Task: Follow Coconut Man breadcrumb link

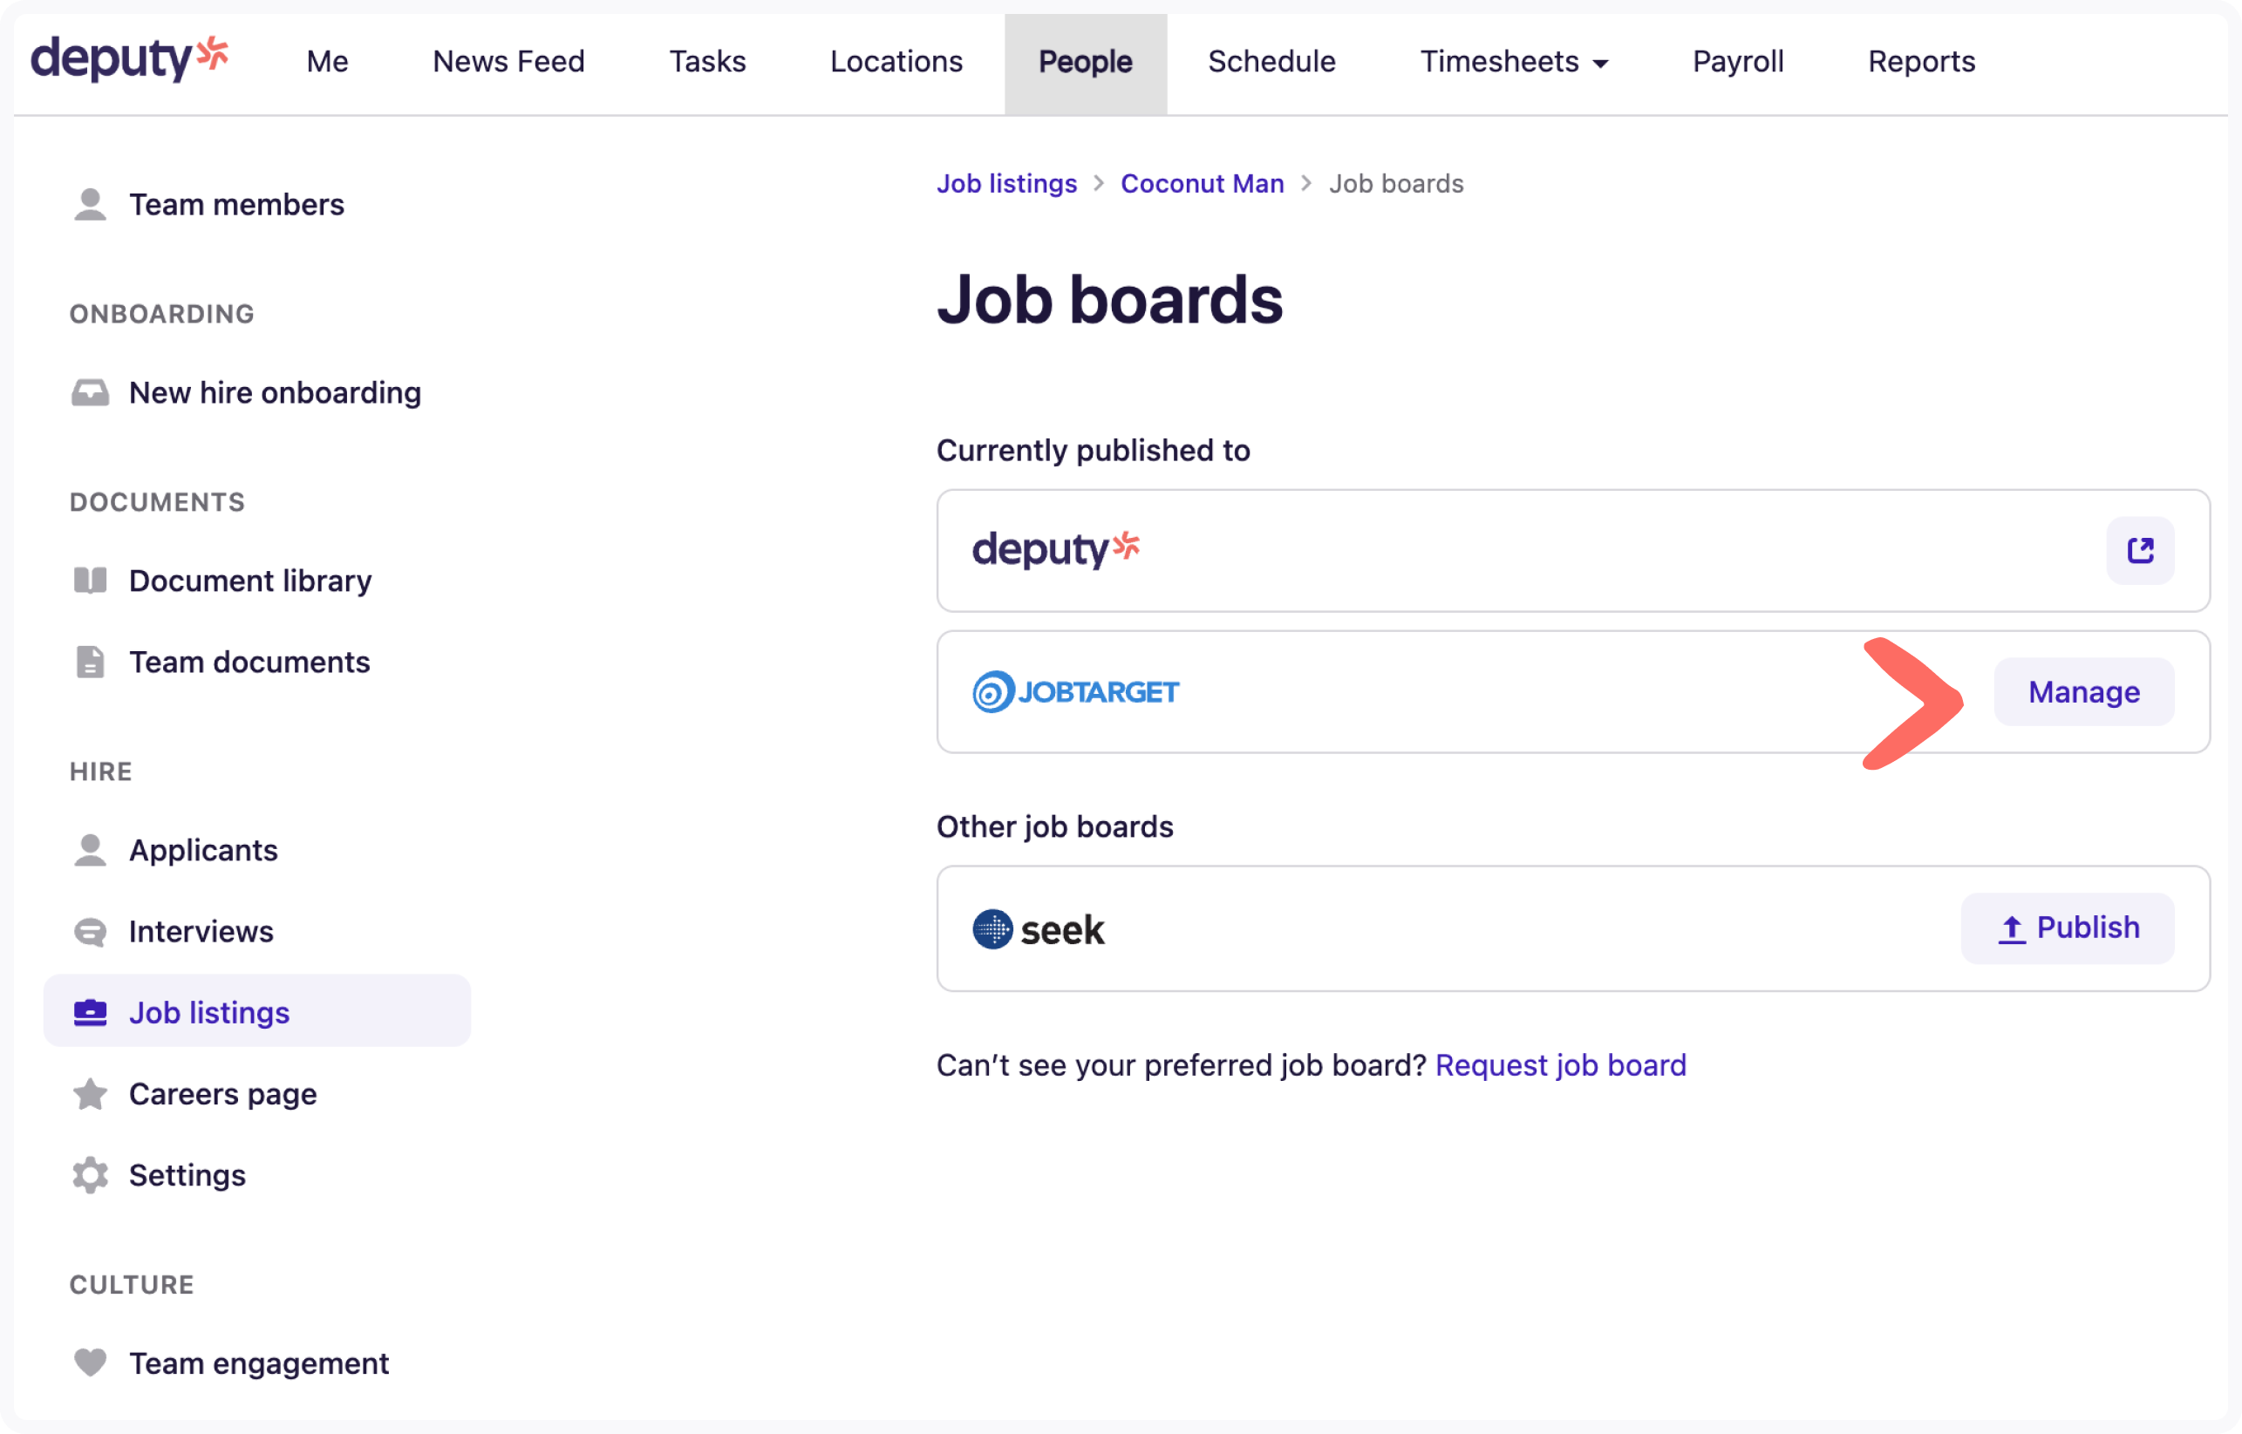Action: [1202, 183]
